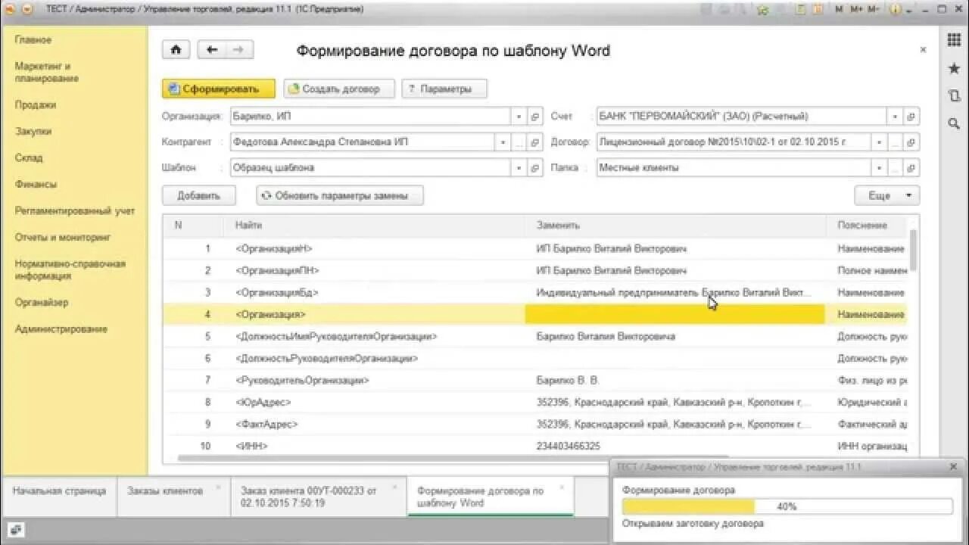Select the <ИНН> row
Image resolution: width=969 pixels, height=545 pixels.
point(534,446)
